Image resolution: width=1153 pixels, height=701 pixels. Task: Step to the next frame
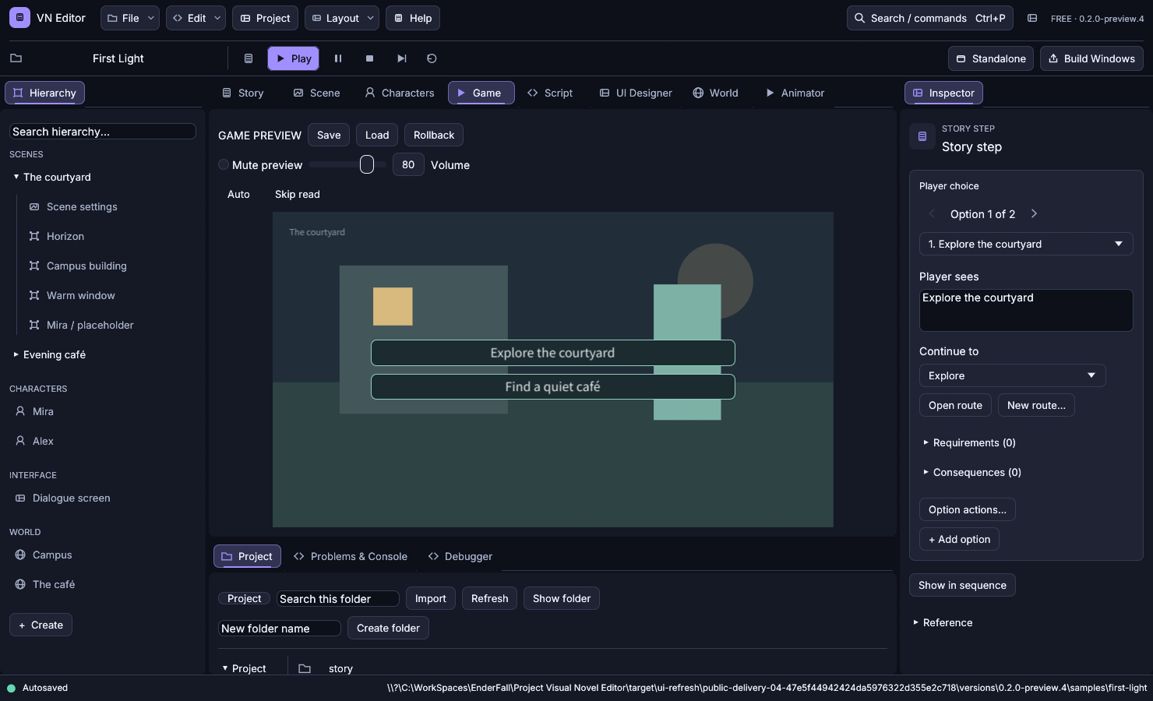pyautogui.click(x=401, y=58)
